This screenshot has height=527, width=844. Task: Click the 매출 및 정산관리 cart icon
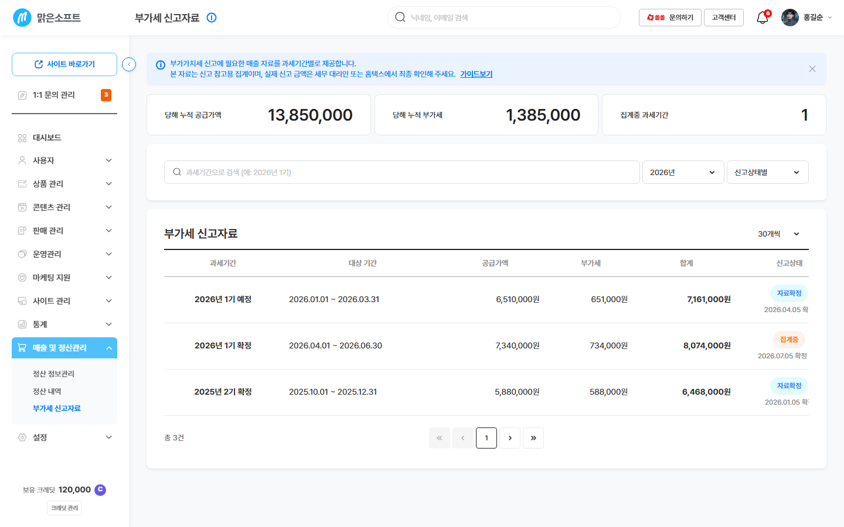[x=22, y=348]
